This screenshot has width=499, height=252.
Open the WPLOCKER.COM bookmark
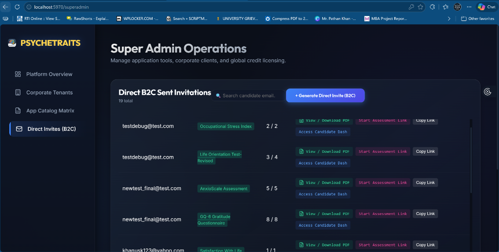pyautogui.click(x=137, y=19)
